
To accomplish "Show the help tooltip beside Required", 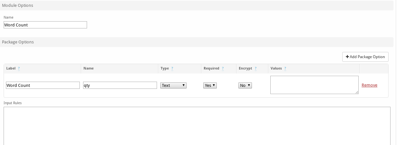I will 223,69.
